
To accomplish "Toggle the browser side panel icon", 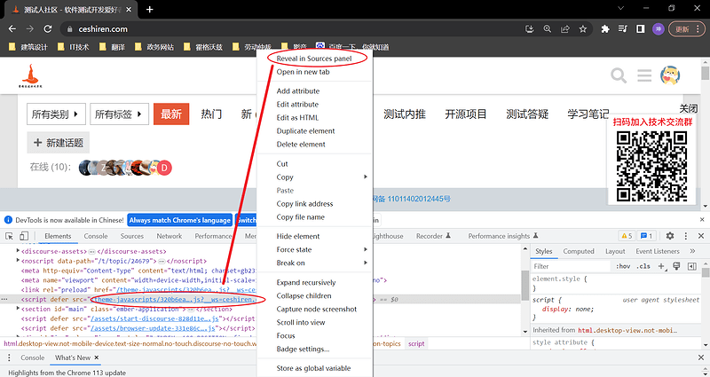I will [640, 29].
